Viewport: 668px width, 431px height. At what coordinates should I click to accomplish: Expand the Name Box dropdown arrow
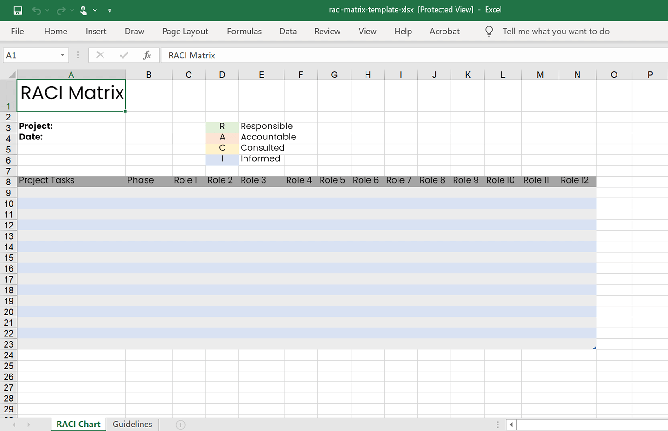pyautogui.click(x=63, y=55)
